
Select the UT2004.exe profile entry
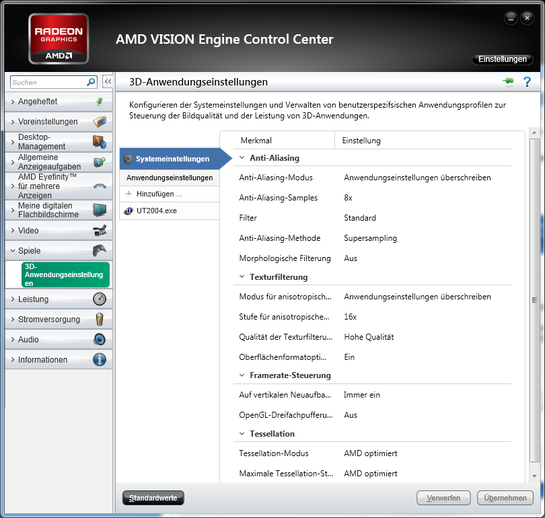coord(170,211)
